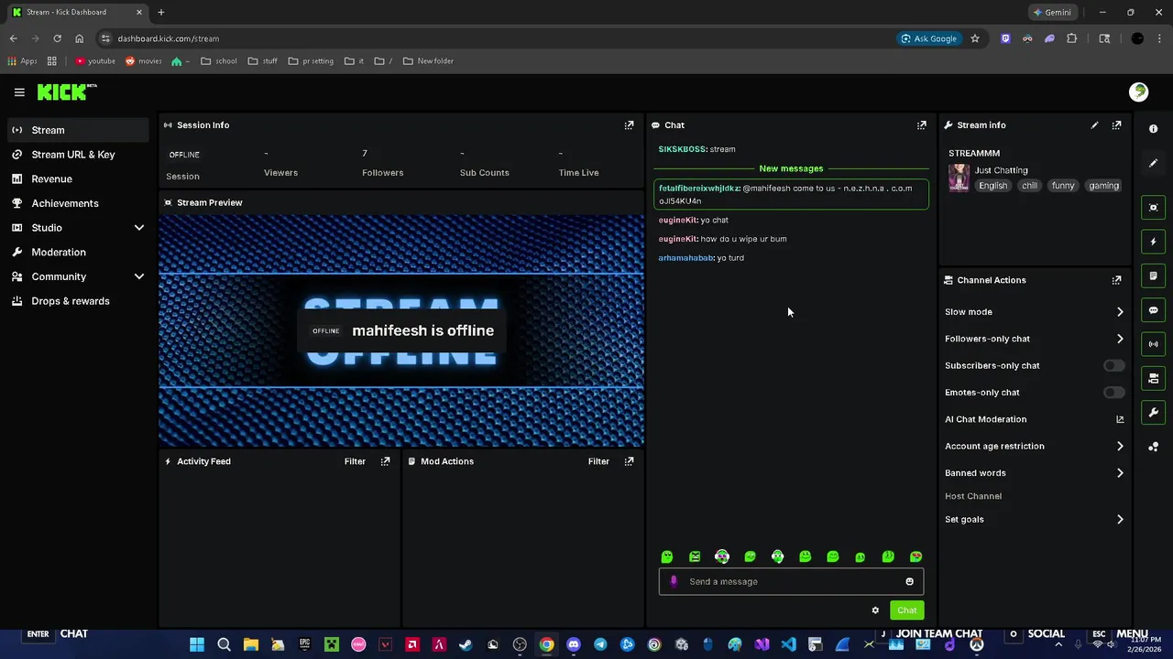Toggle the note icon in right toolbar
The height and width of the screenshot is (659, 1173).
(1153, 275)
